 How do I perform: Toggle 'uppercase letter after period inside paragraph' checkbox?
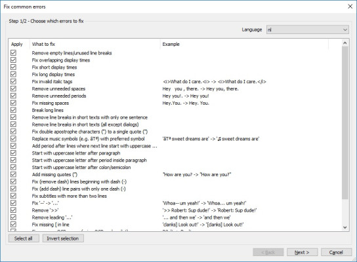tap(13, 160)
